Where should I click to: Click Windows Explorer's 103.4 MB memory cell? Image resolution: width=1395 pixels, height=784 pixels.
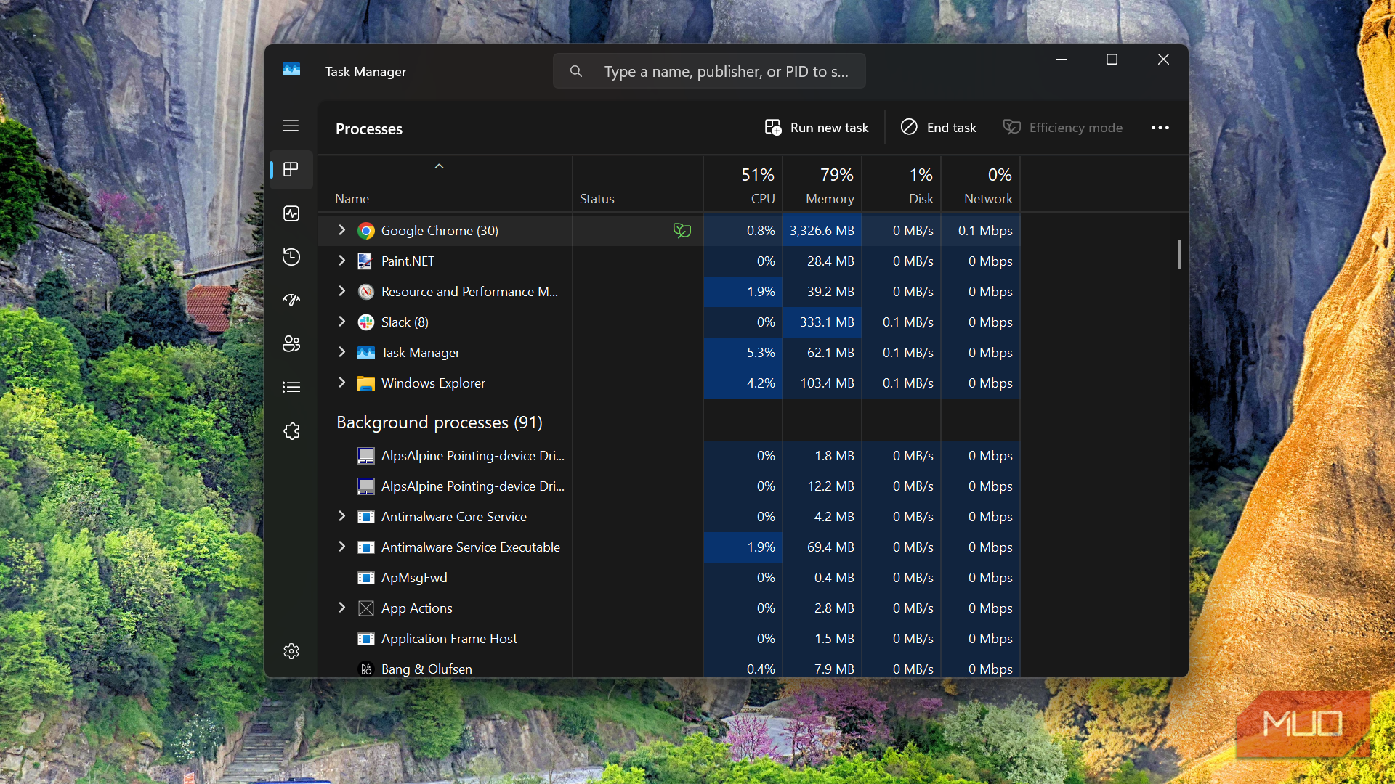(x=822, y=383)
